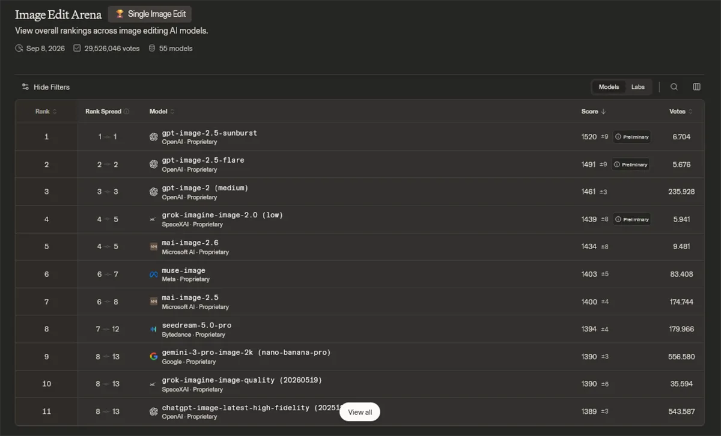Open the search icon in the filter bar
The image size is (721, 436).
click(674, 87)
